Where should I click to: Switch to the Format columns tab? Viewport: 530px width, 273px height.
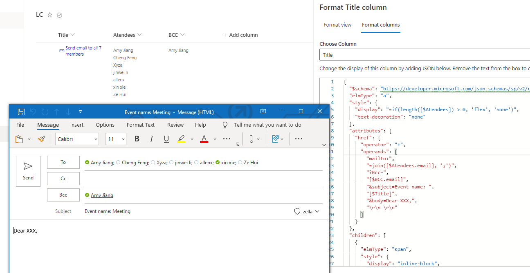(x=381, y=25)
